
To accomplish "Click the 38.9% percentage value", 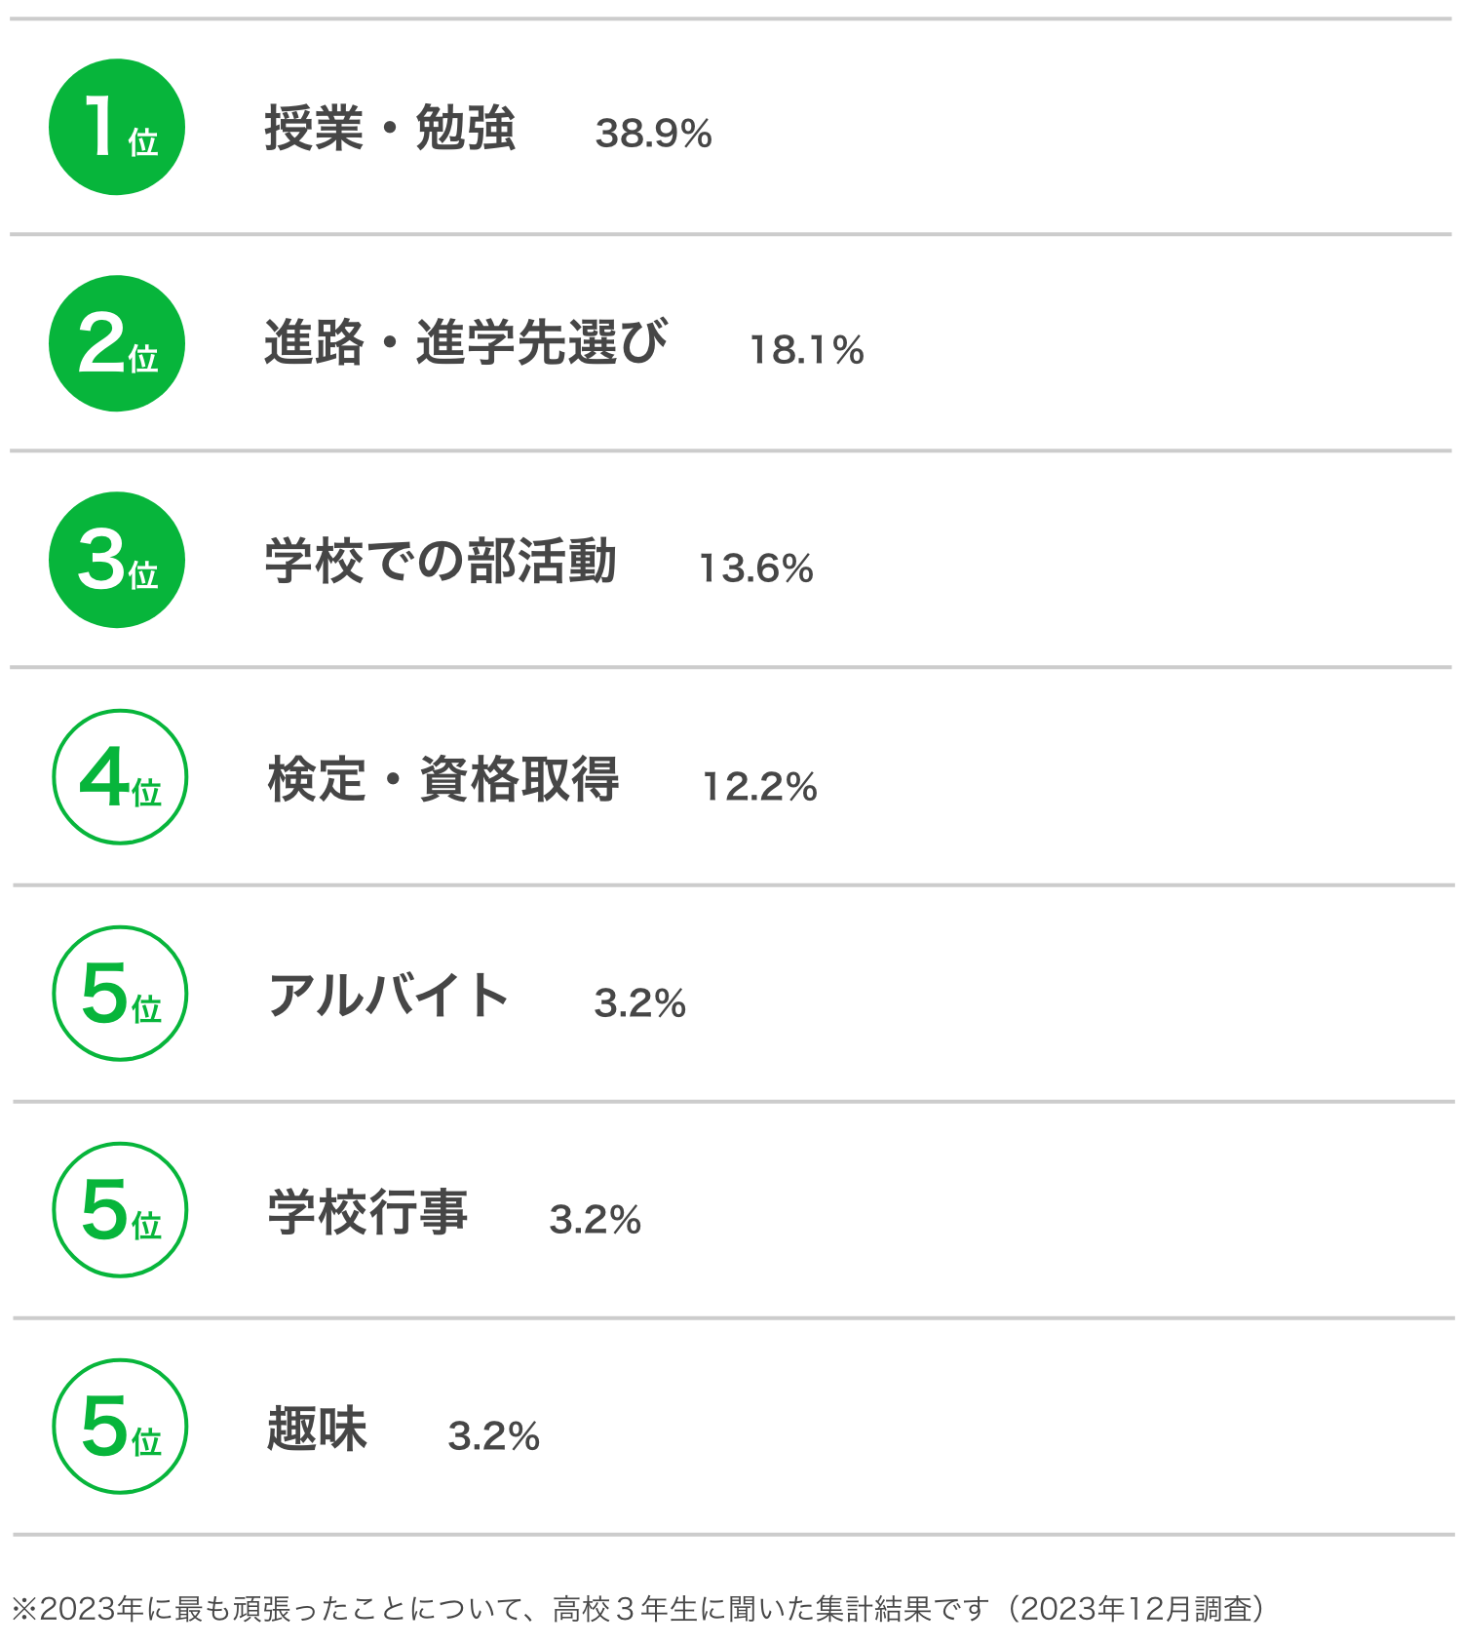I will coord(654,134).
